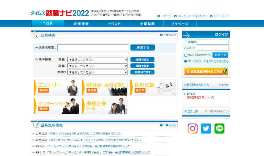Open the Twitter bird icon
This screenshot has width=264, height=156.
(206, 129)
